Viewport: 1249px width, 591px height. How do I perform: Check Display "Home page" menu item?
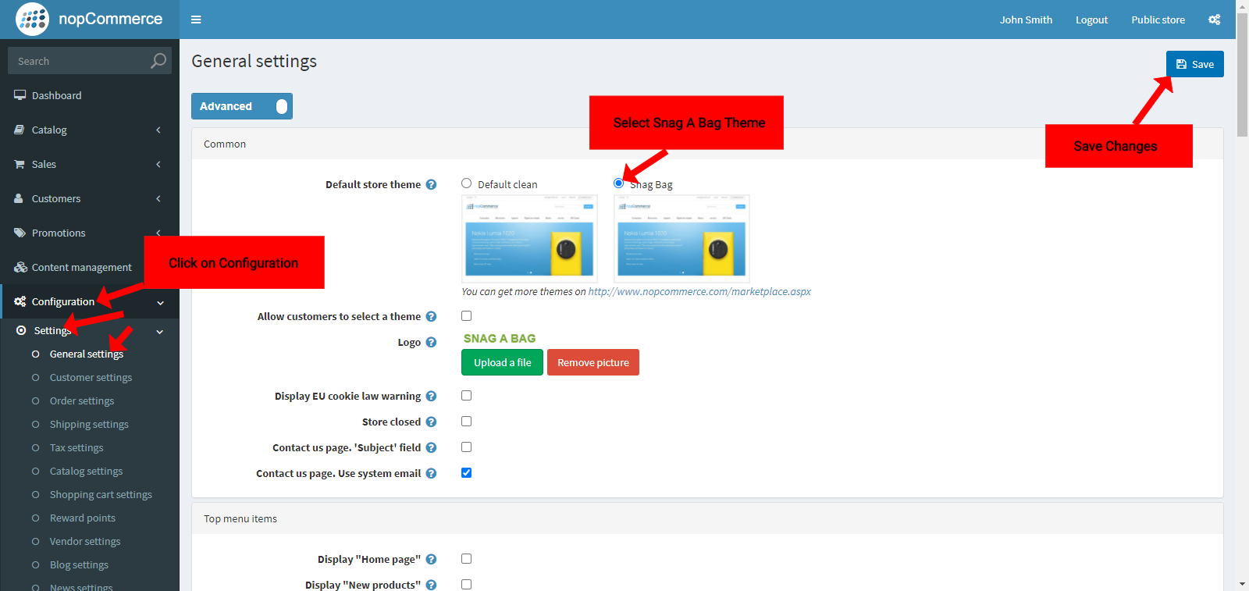pos(467,558)
